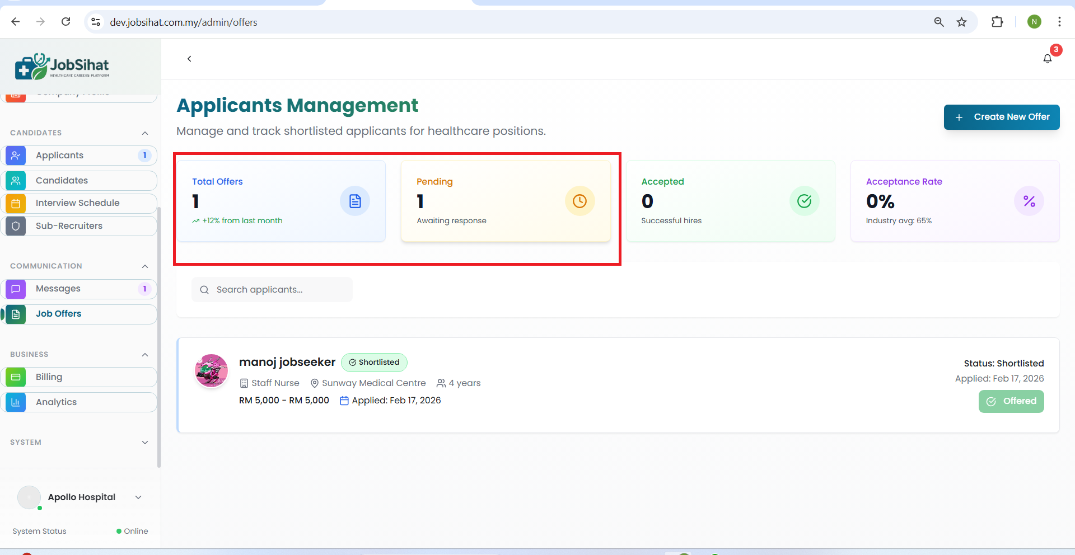Open the Messages sidebar item

[58, 289]
